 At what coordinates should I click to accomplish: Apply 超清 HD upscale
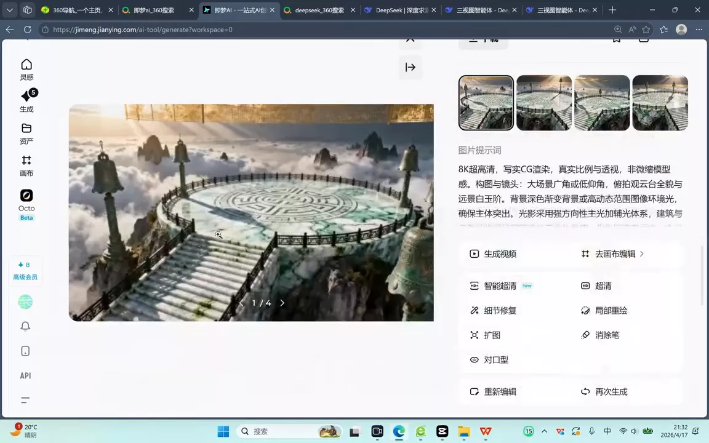pos(596,285)
